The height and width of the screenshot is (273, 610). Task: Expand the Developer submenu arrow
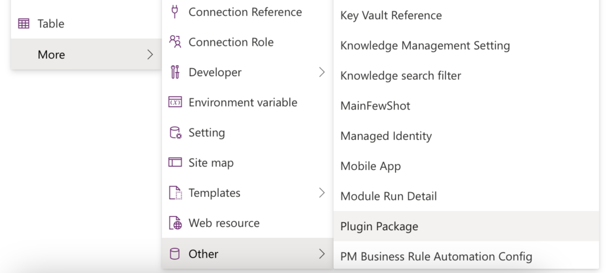pyautogui.click(x=322, y=72)
